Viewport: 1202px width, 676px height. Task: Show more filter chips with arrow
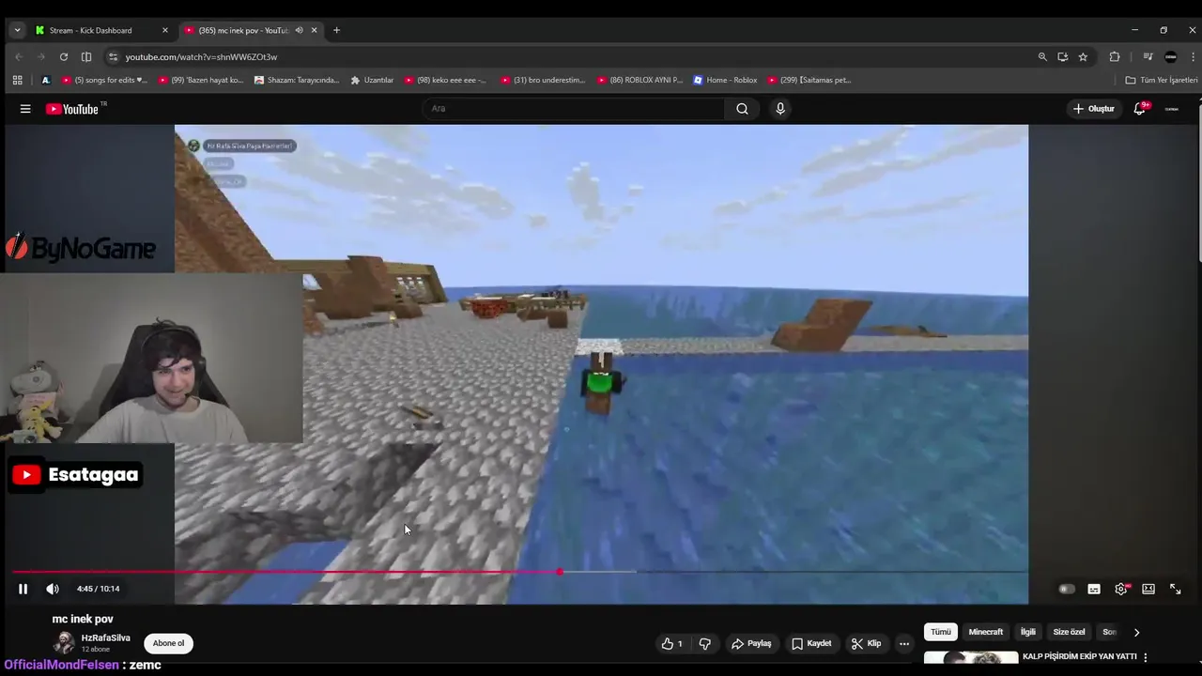pos(1136,632)
